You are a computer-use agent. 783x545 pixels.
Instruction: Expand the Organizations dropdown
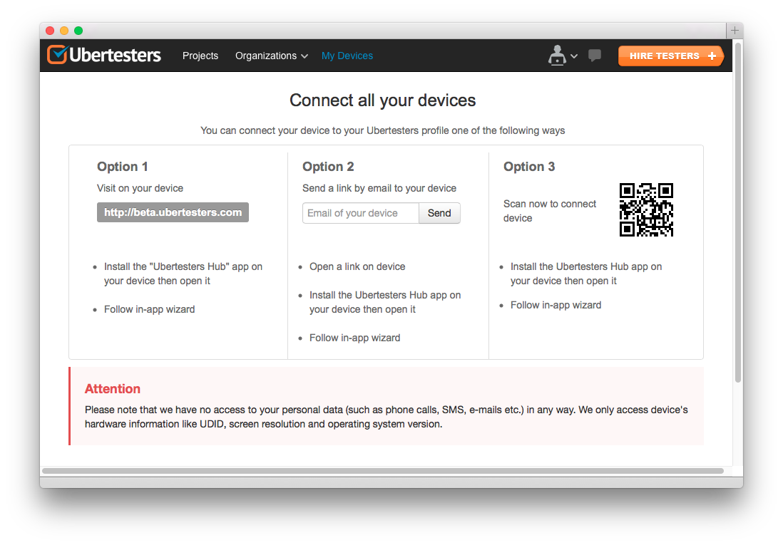[x=271, y=56]
